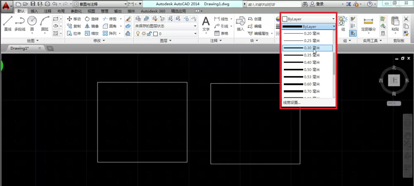Click the Undo arrow in quick access toolbar
Screen dimensions: 414x186
point(55,4)
